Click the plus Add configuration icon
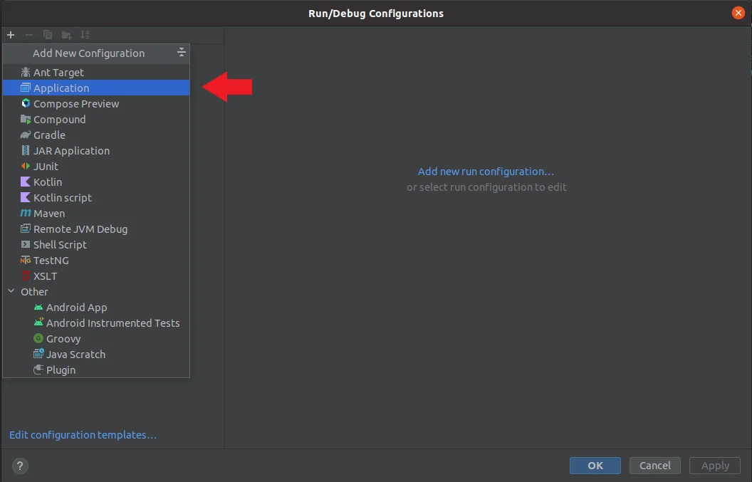Viewport: 752px width, 482px height. tap(11, 35)
